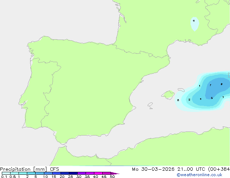Click the 'Mo 30-03-2026' date text
230x178 pixels.
[x=153, y=169]
